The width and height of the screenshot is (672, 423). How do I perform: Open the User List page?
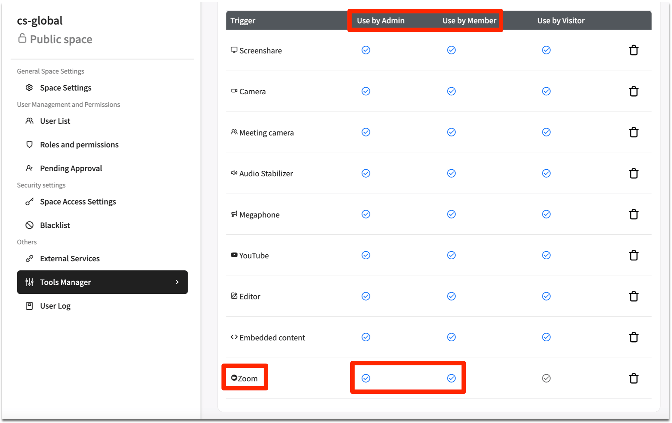click(x=55, y=121)
